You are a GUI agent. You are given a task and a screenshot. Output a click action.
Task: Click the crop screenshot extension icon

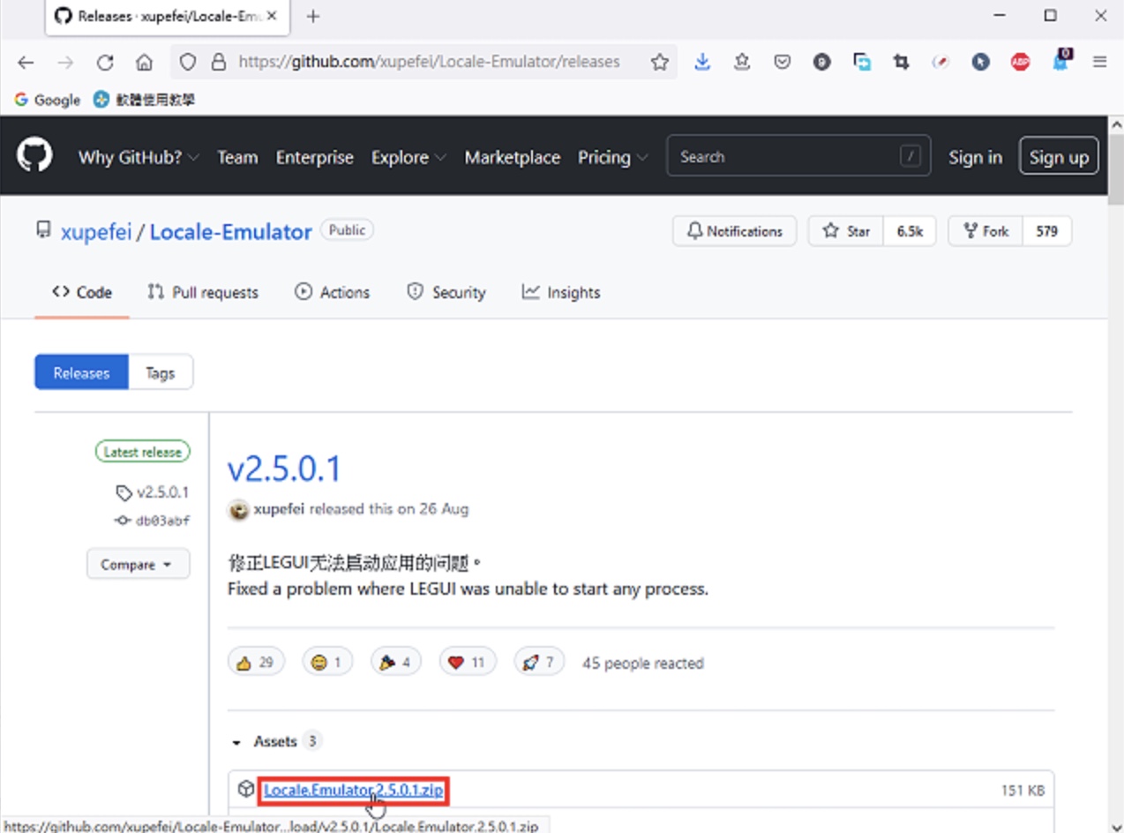[x=901, y=62]
